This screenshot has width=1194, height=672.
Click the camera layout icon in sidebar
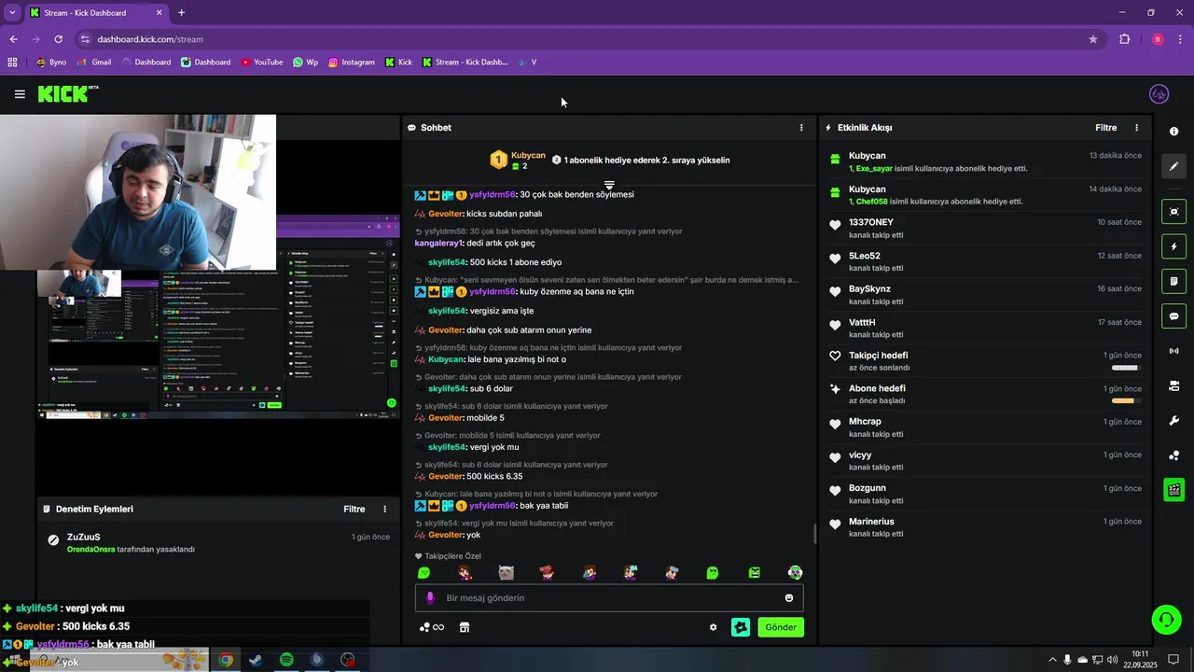(x=1174, y=385)
